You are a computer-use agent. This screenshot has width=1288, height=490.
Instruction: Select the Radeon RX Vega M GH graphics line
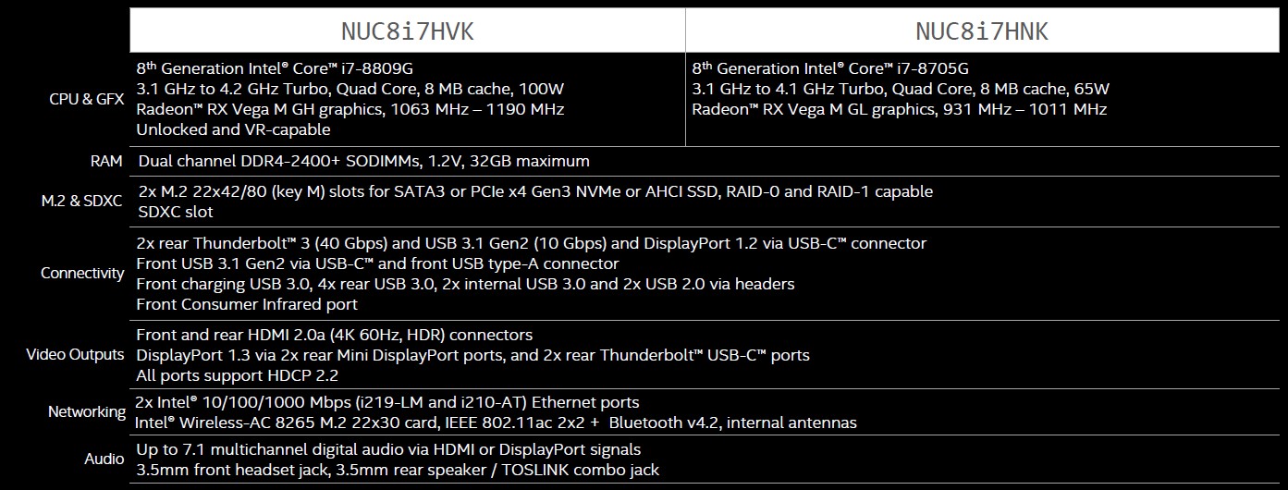tap(350, 109)
